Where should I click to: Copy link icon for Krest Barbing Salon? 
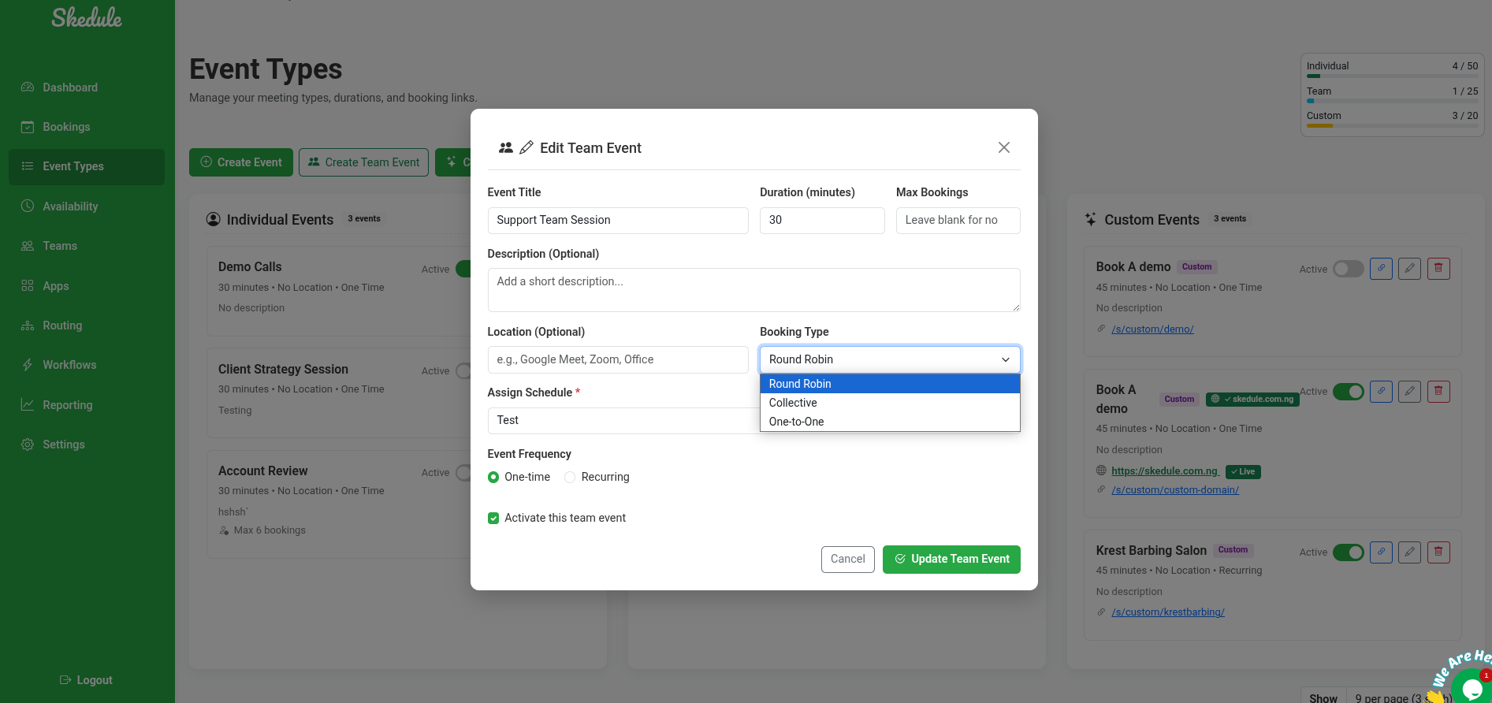1381,552
